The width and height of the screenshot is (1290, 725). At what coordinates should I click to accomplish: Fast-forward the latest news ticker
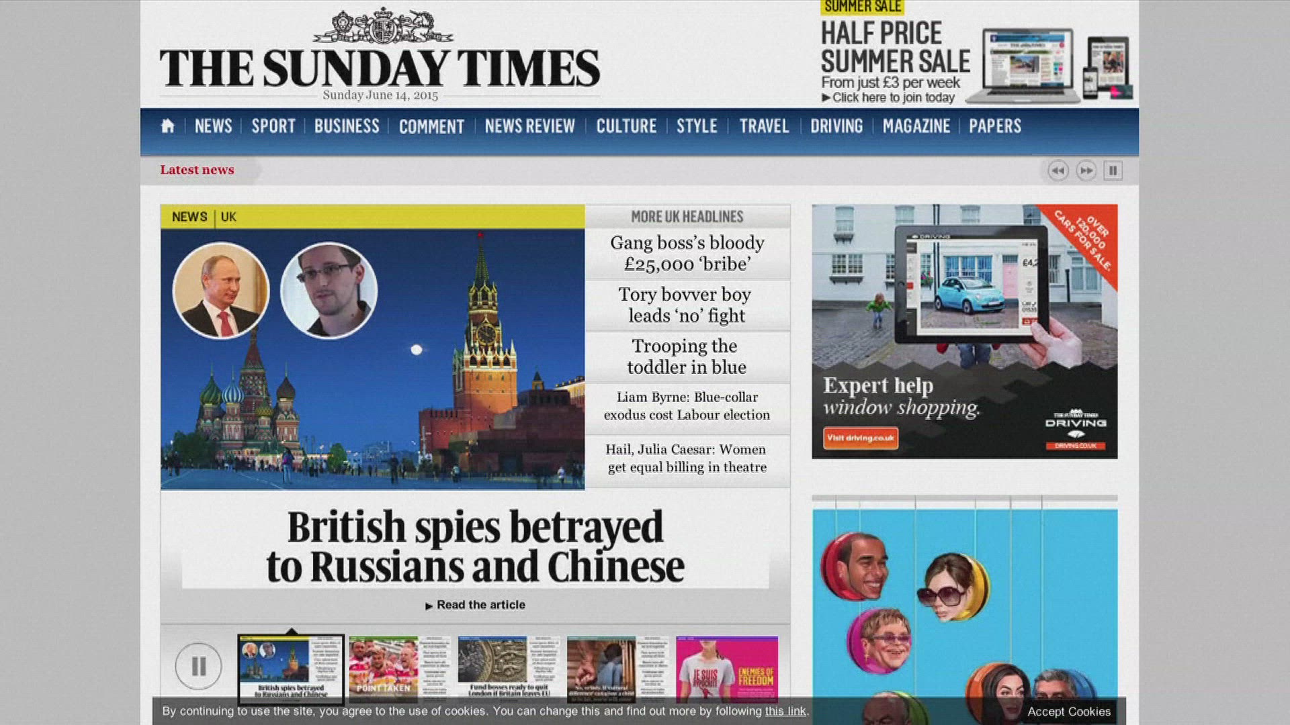click(x=1086, y=171)
